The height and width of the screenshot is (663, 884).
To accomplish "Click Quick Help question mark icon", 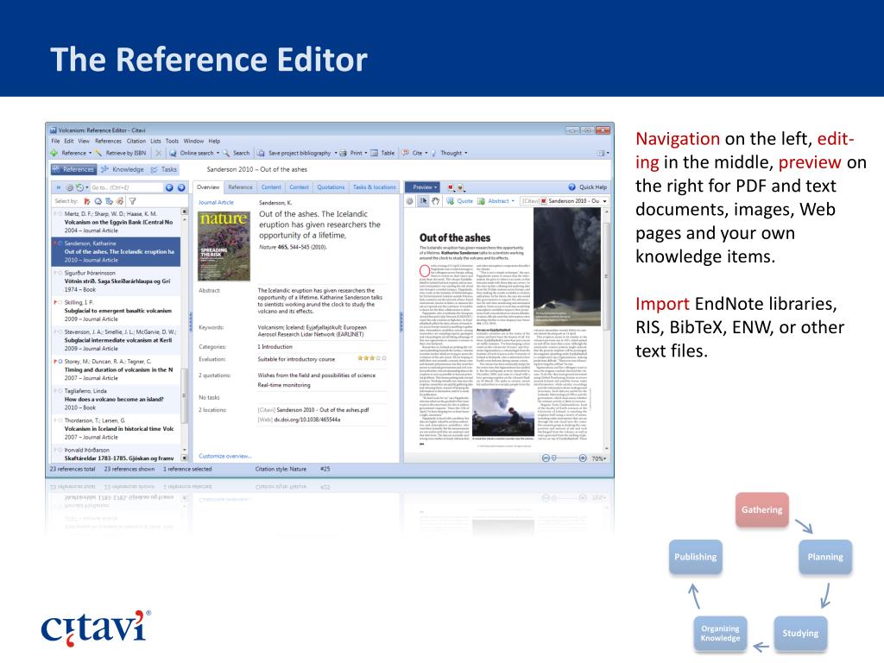I will (x=571, y=187).
